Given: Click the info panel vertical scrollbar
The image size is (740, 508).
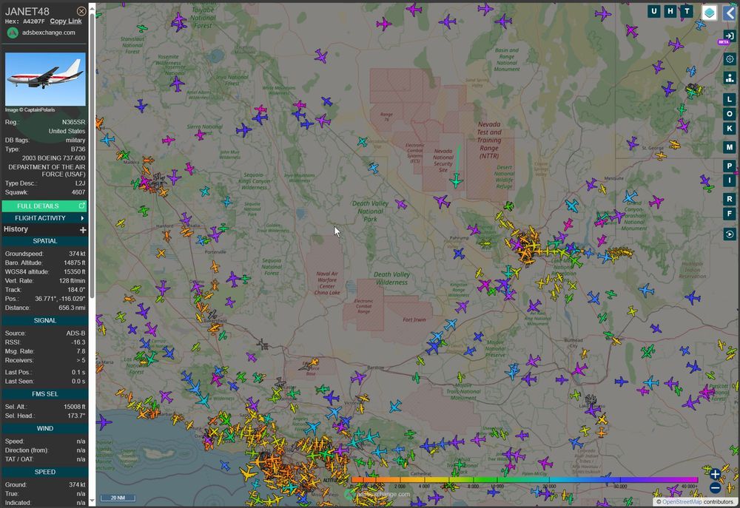Looking at the screenshot, I should click(x=92, y=156).
